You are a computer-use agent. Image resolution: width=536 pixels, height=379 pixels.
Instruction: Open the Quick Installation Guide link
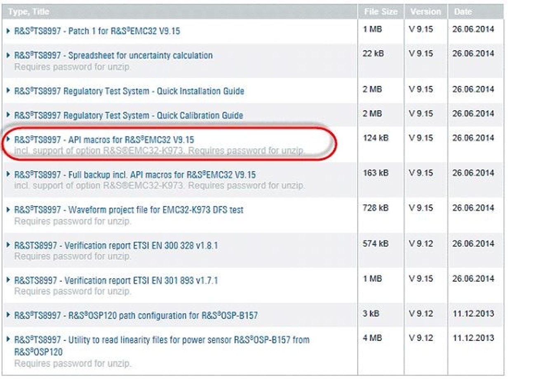click(x=129, y=91)
